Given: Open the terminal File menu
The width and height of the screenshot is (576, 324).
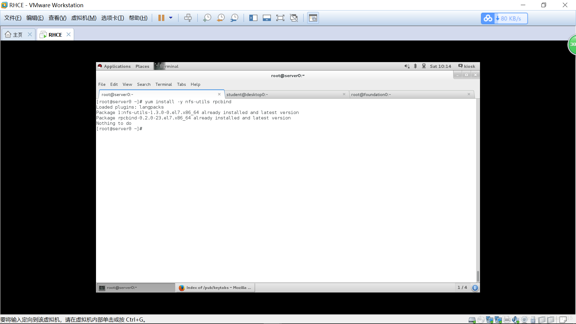Looking at the screenshot, I should click(x=102, y=84).
